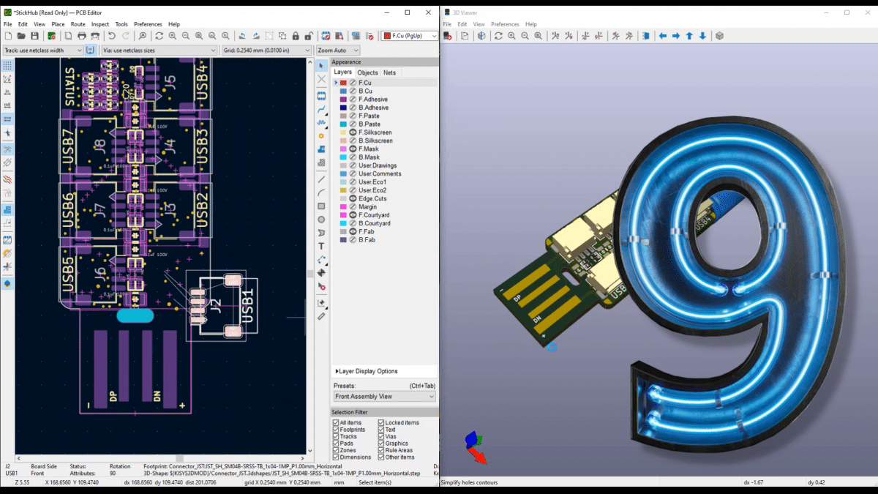Screen dimensions: 878x494
Task: Select the Draw Line tool
Action: point(321,179)
